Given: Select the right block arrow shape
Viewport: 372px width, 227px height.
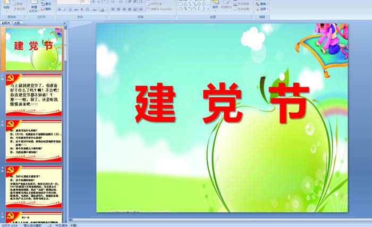Looking at the screenshot, I should 199,4.
